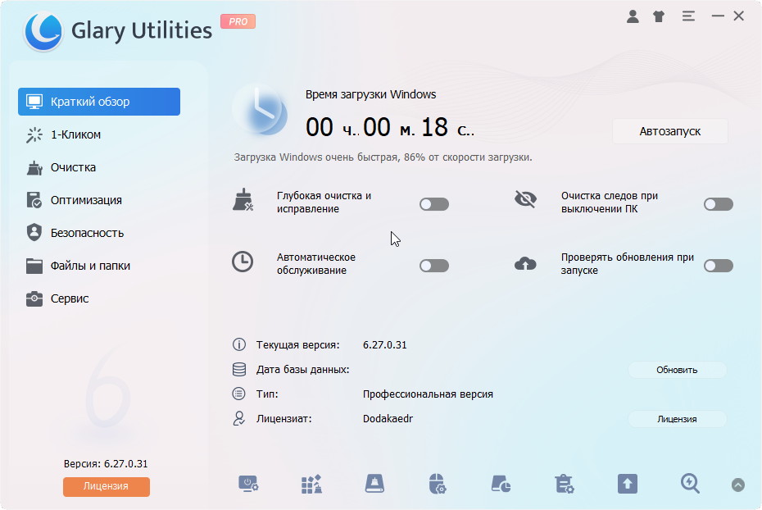The width and height of the screenshot is (762, 510).
Task: Open the Сервис section
Action: 99,298
